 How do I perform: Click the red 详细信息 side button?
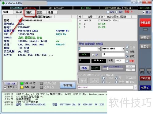(x=145, y=78)
